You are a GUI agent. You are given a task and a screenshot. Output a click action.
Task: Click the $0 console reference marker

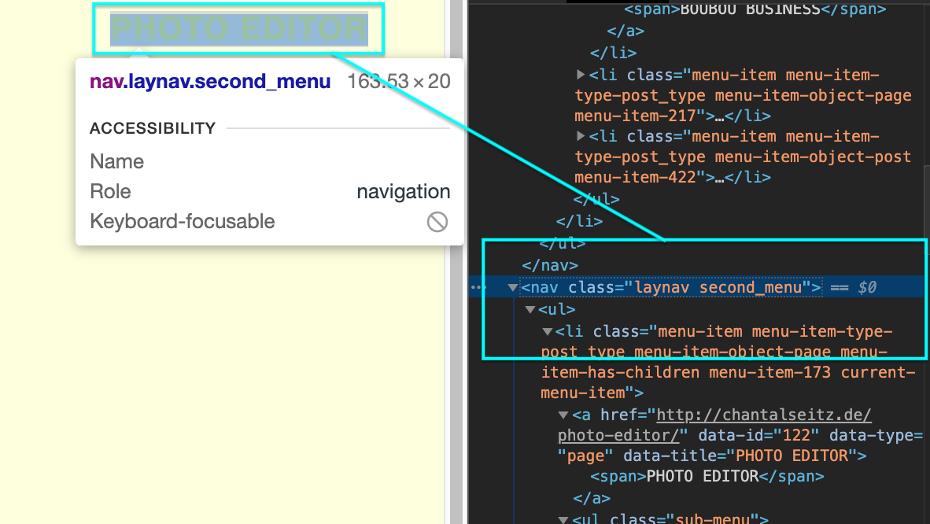[x=867, y=288]
